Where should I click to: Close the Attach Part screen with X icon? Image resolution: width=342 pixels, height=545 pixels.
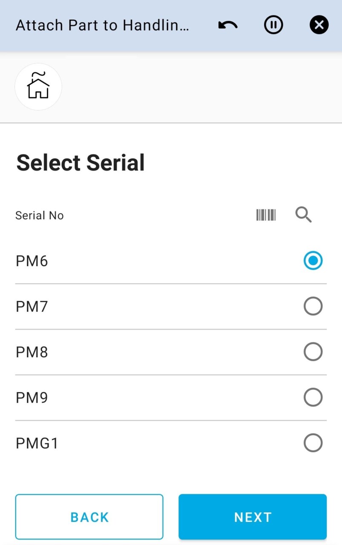point(319,26)
